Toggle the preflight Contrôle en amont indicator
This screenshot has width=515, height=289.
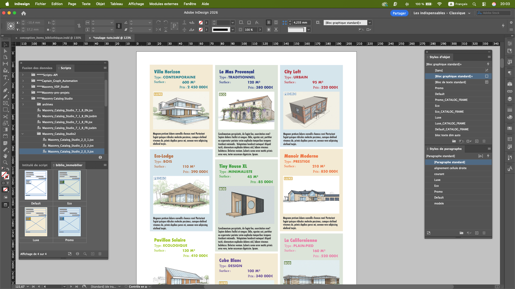pyautogui.click(x=138, y=287)
